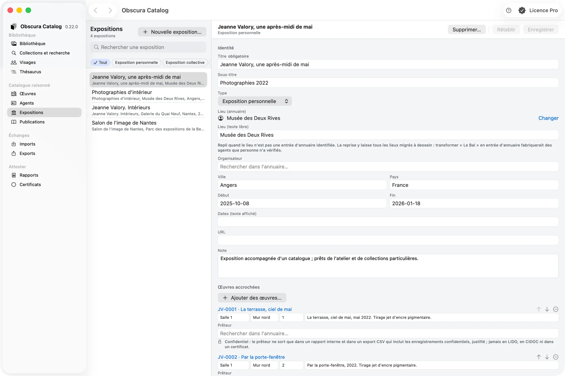This screenshot has width=565, height=376.
Task: Click the Changer link for Lieu
Action: click(x=548, y=118)
